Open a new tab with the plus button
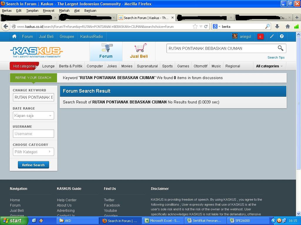Viewport: 301px width, 225px height. pyautogui.click(x=297, y=18)
